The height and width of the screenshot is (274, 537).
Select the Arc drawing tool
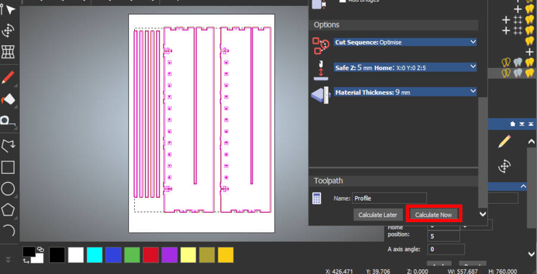pyautogui.click(x=10, y=231)
